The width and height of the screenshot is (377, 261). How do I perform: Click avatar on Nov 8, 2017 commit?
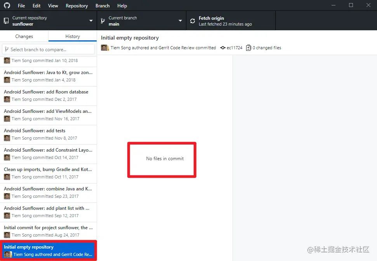click(7, 138)
